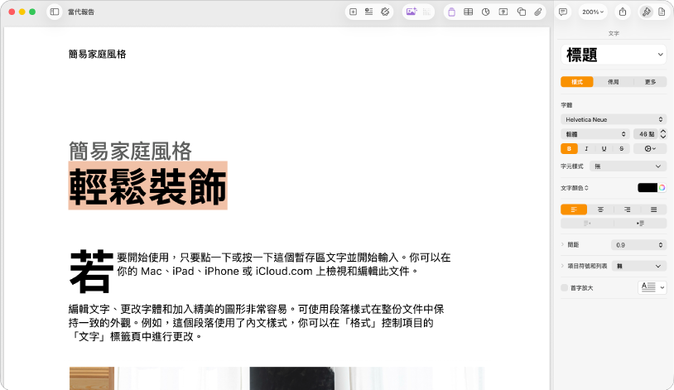Open the 項目符號和列表 list style dropdown
674x390 pixels.
tap(639, 266)
